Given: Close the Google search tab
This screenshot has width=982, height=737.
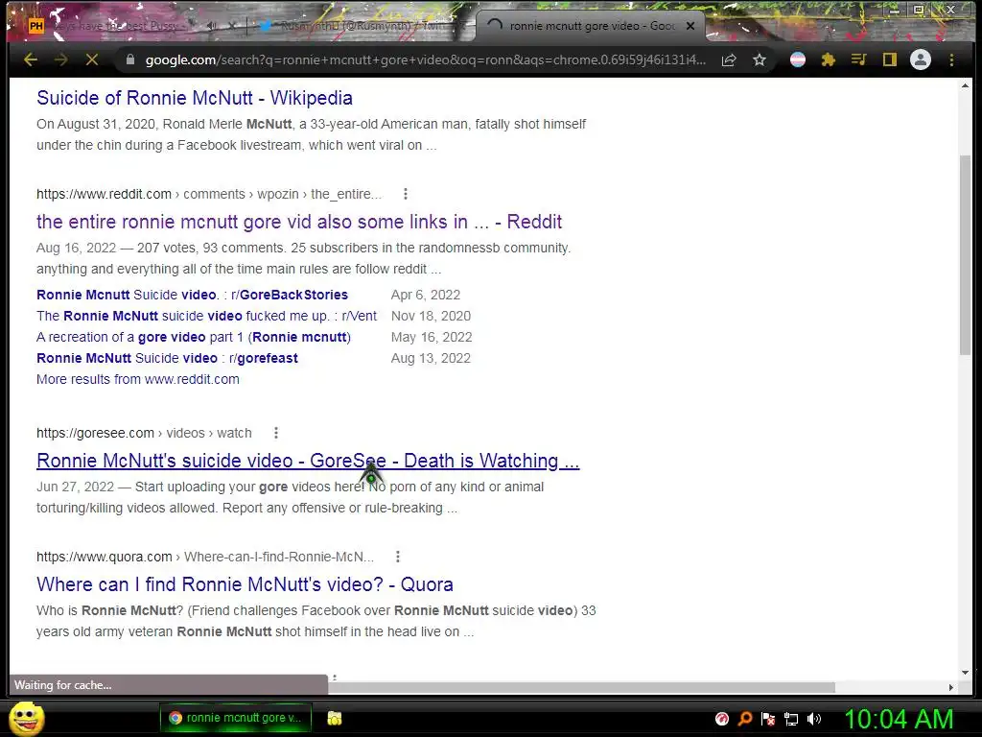Looking at the screenshot, I should (x=690, y=26).
